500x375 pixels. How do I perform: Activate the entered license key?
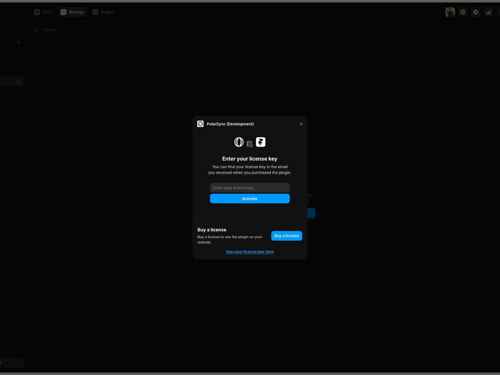[250, 199]
